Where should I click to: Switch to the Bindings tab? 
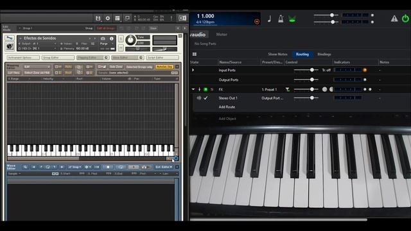coord(324,54)
